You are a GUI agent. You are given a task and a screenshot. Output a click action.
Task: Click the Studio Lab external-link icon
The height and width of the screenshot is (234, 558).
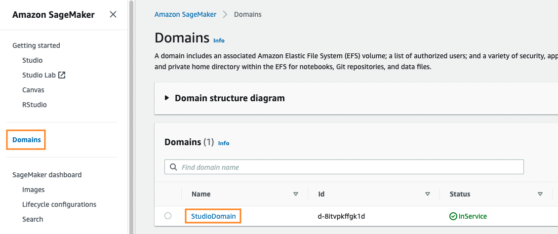coord(62,75)
